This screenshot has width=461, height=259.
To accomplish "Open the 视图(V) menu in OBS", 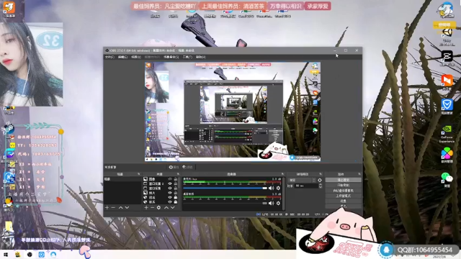I will [136, 57].
